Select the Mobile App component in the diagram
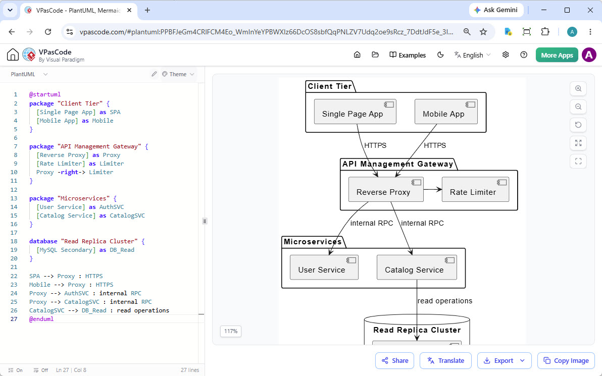The width and height of the screenshot is (602, 376). tap(446, 112)
